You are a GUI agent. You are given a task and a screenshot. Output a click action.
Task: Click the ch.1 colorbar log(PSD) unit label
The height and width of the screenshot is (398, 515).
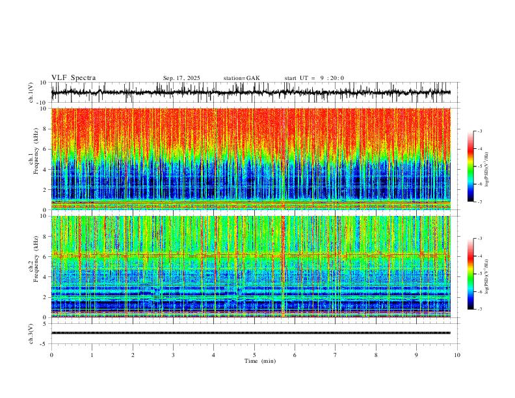[487, 169]
